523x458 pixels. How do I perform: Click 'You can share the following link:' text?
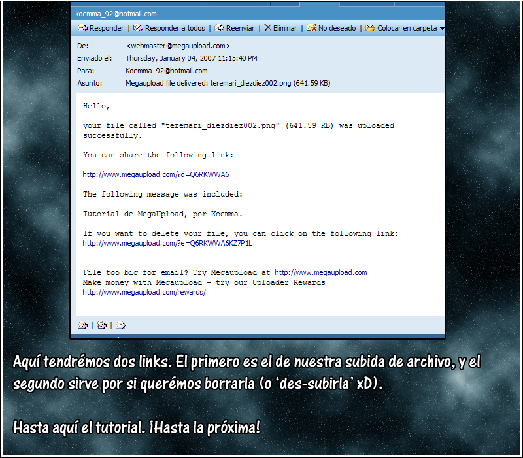[158, 155]
